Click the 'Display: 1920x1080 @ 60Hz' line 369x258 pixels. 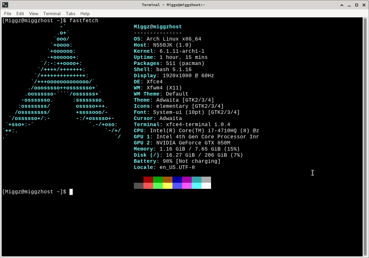click(174, 76)
